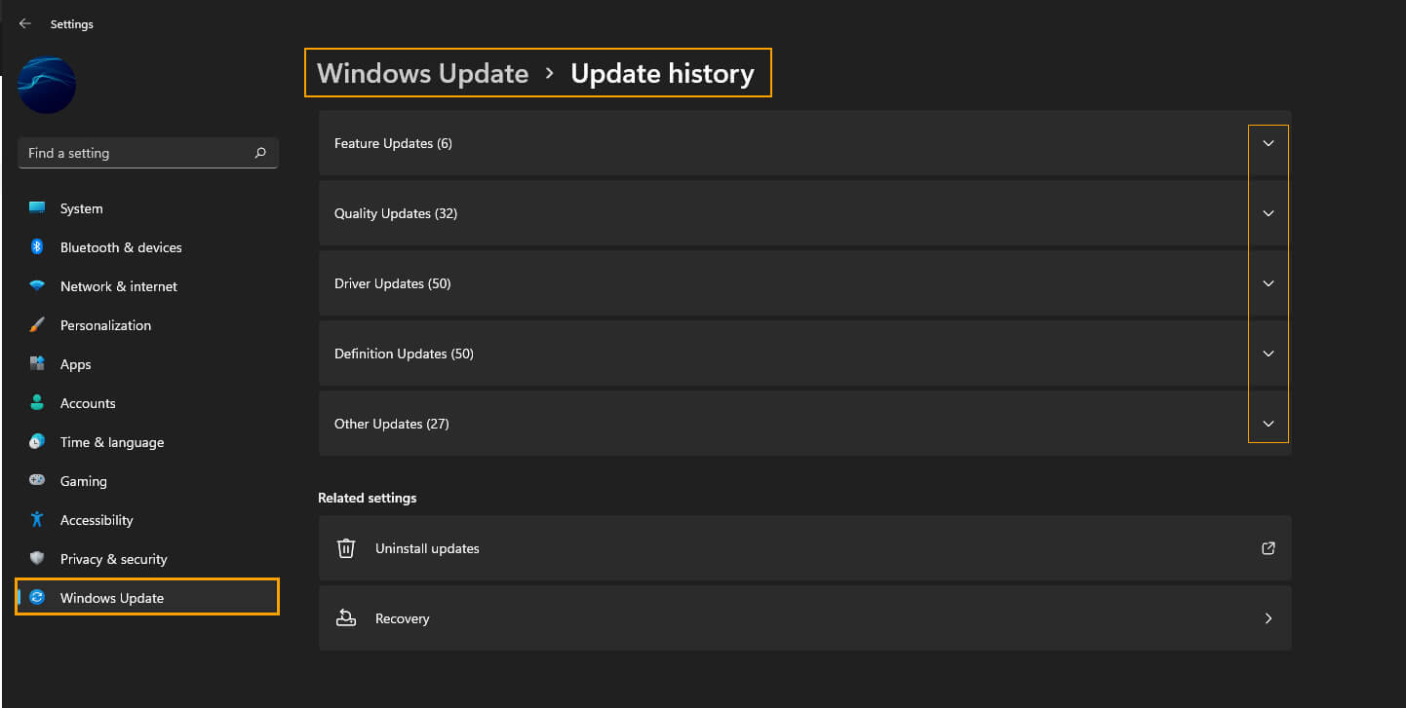
Task: Click the Quality Updates (32) label
Action: click(x=396, y=213)
